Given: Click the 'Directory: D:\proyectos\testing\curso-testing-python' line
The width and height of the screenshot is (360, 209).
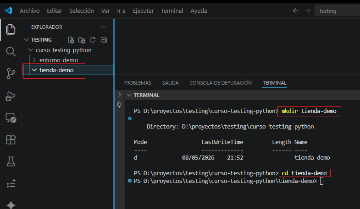Looking at the screenshot, I should (230, 127).
